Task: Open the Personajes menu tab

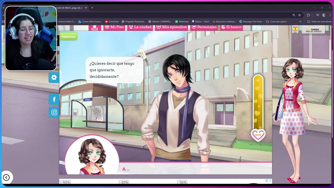Action: click(204, 27)
